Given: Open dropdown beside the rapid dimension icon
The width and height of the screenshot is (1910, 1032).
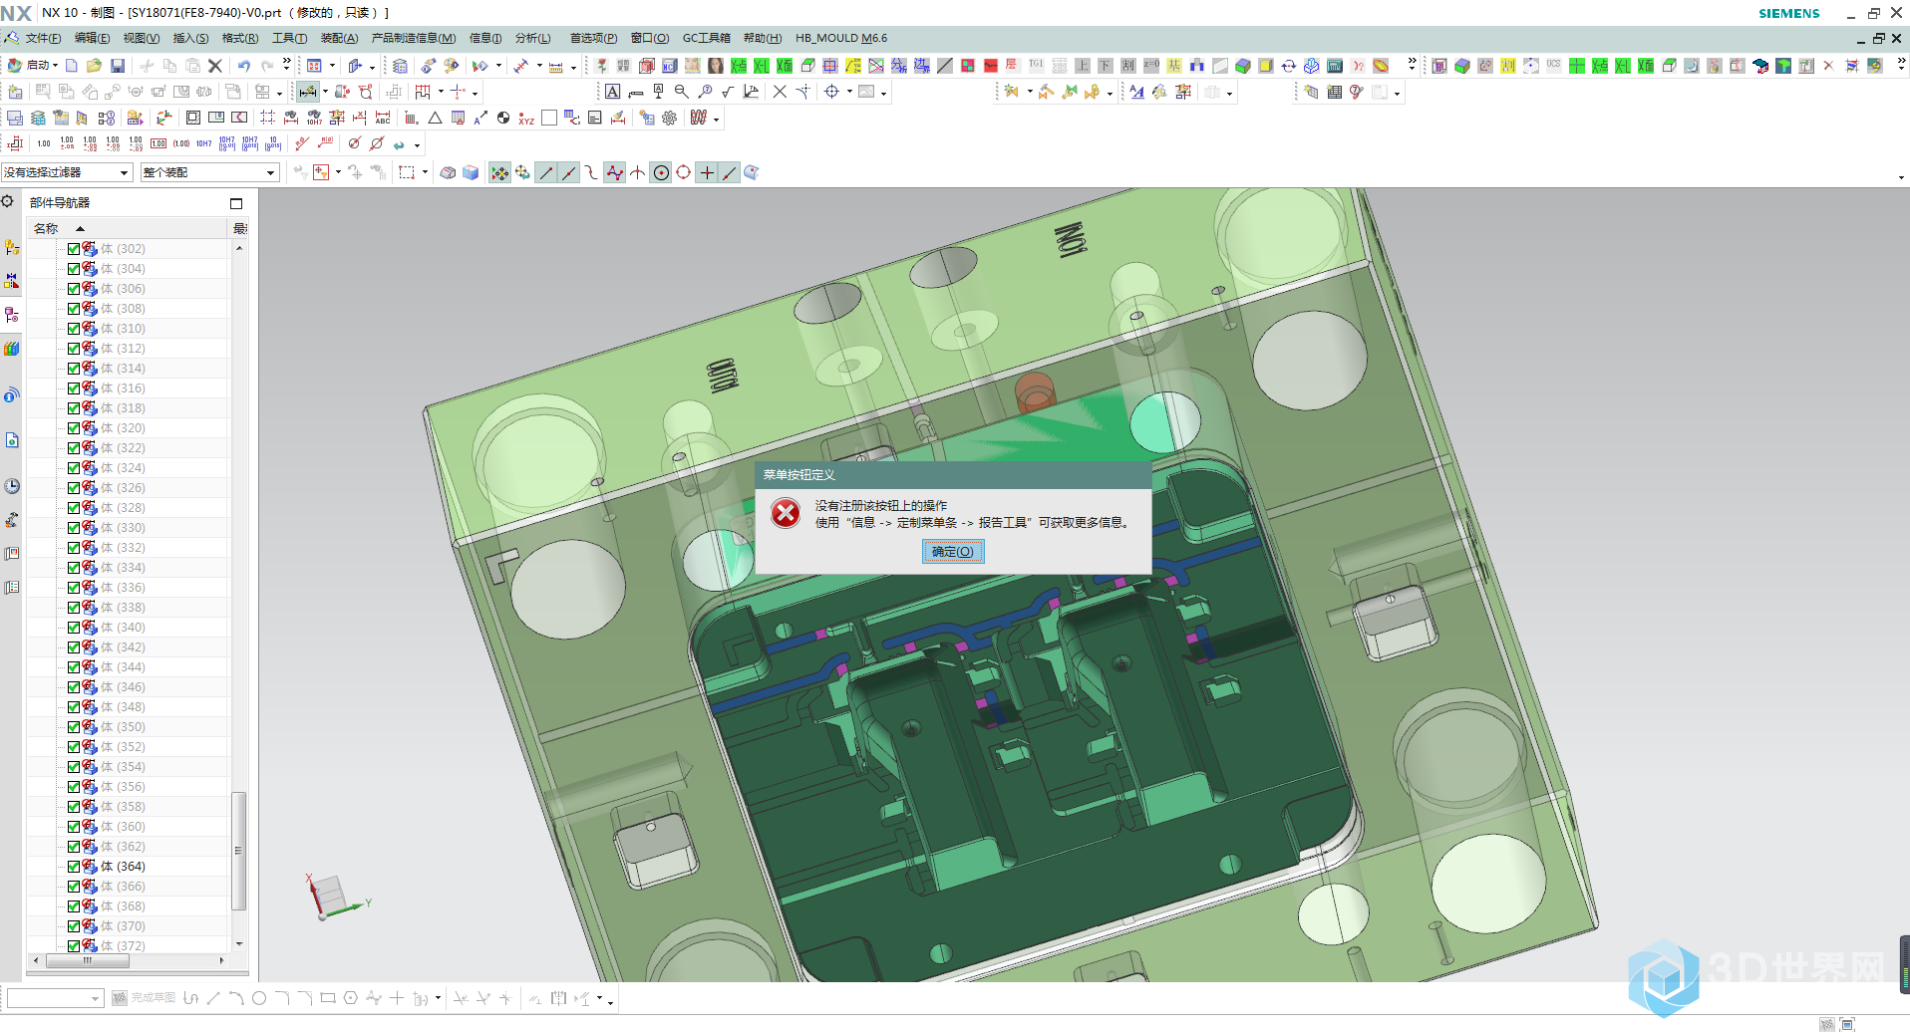Looking at the screenshot, I should click(325, 93).
